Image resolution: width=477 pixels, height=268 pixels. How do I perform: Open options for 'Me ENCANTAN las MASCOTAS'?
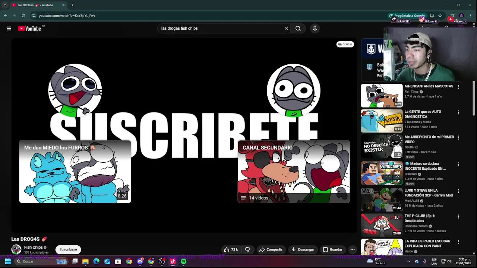pos(458,87)
